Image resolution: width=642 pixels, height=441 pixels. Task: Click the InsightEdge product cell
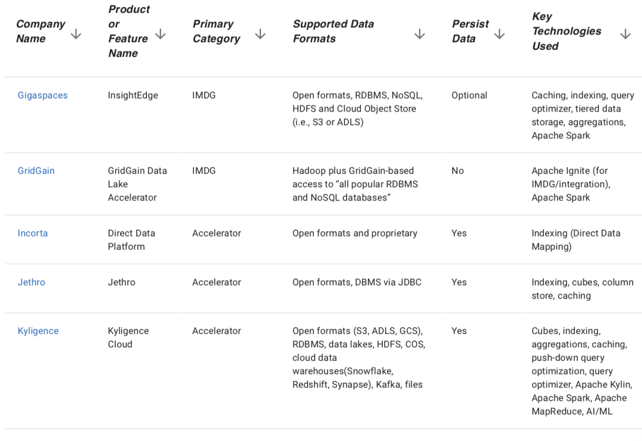[x=133, y=95]
